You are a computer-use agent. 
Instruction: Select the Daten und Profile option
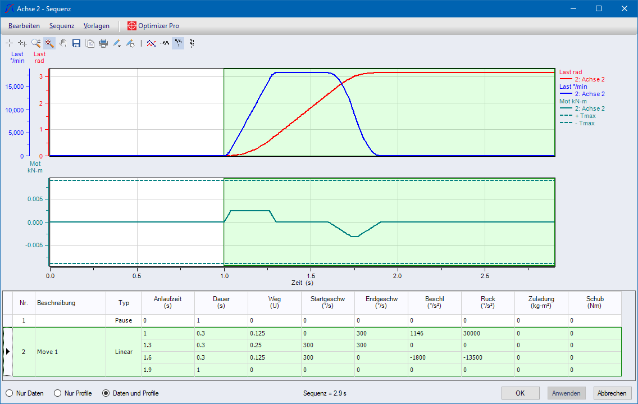tap(106, 393)
